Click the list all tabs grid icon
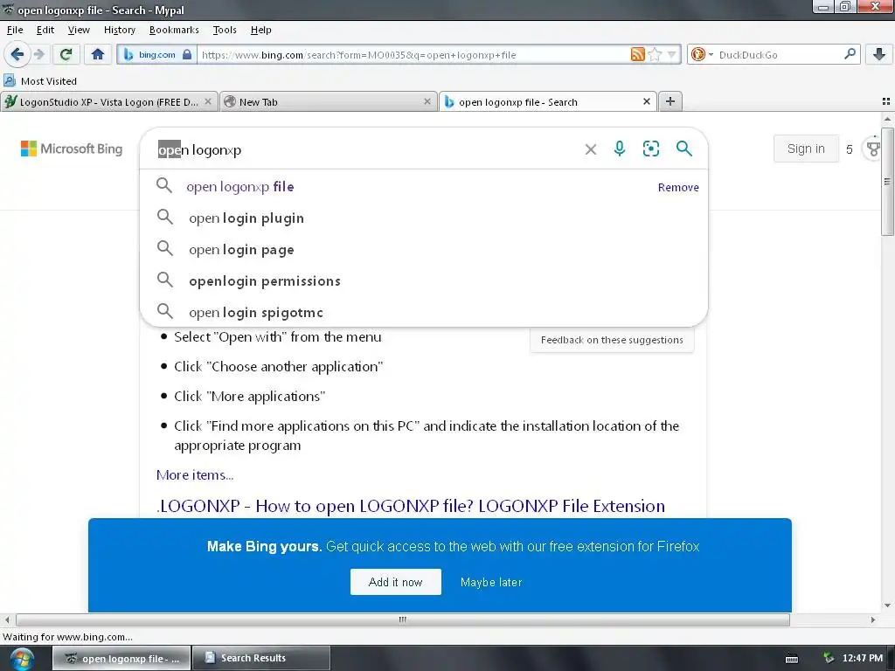Image resolution: width=895 pixels, height=671 pixels. 886,101
